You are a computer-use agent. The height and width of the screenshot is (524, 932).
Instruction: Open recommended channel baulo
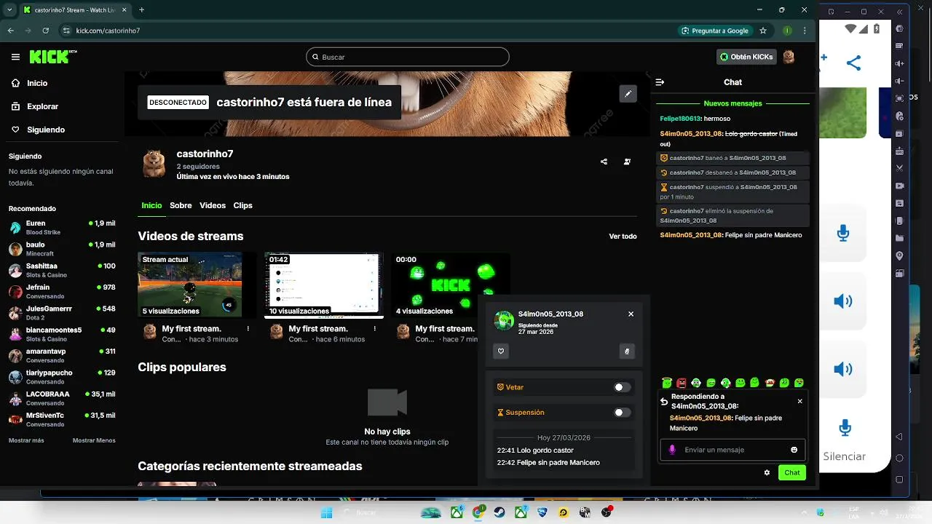pos(62,249)
